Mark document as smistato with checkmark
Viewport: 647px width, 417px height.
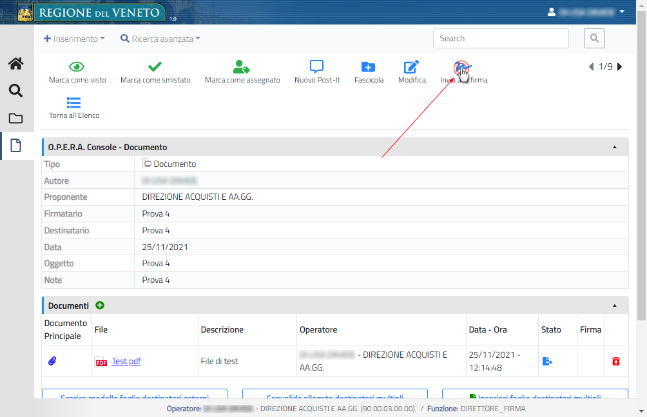(155, 67)
